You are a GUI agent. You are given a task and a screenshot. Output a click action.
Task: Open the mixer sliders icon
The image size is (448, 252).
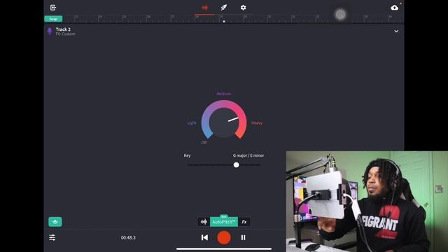52,237
